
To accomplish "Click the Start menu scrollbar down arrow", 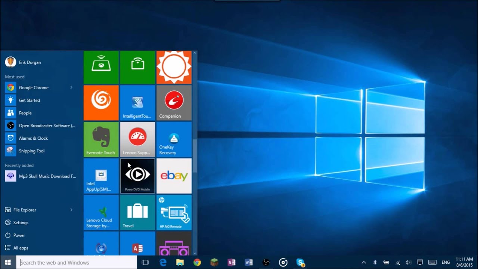I will pos(195,253).
